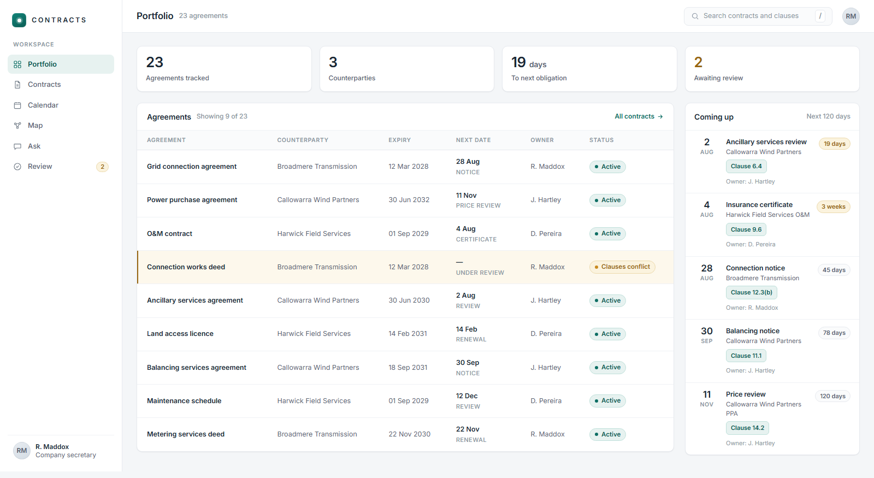Open the Maintenance schedule row
874x478 pixels.
point(405,401)
